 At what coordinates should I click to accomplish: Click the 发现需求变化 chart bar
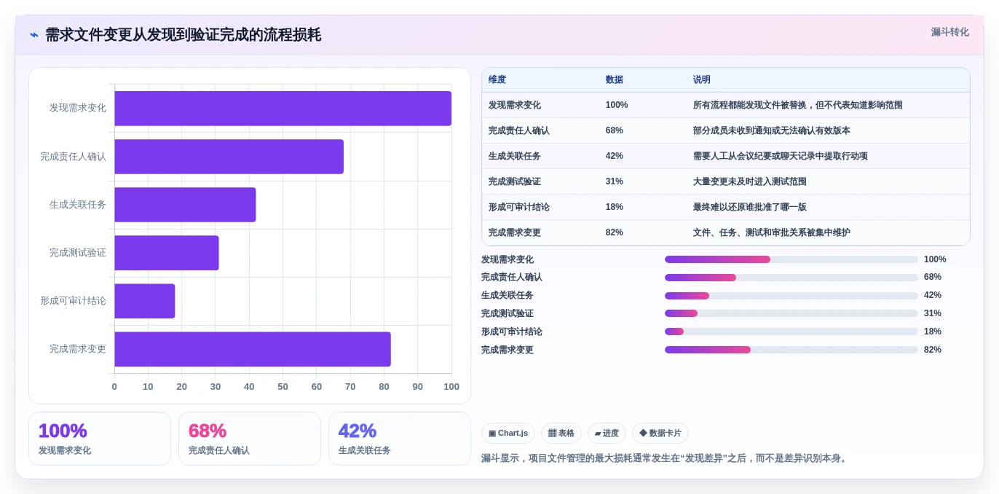[283, 109]
